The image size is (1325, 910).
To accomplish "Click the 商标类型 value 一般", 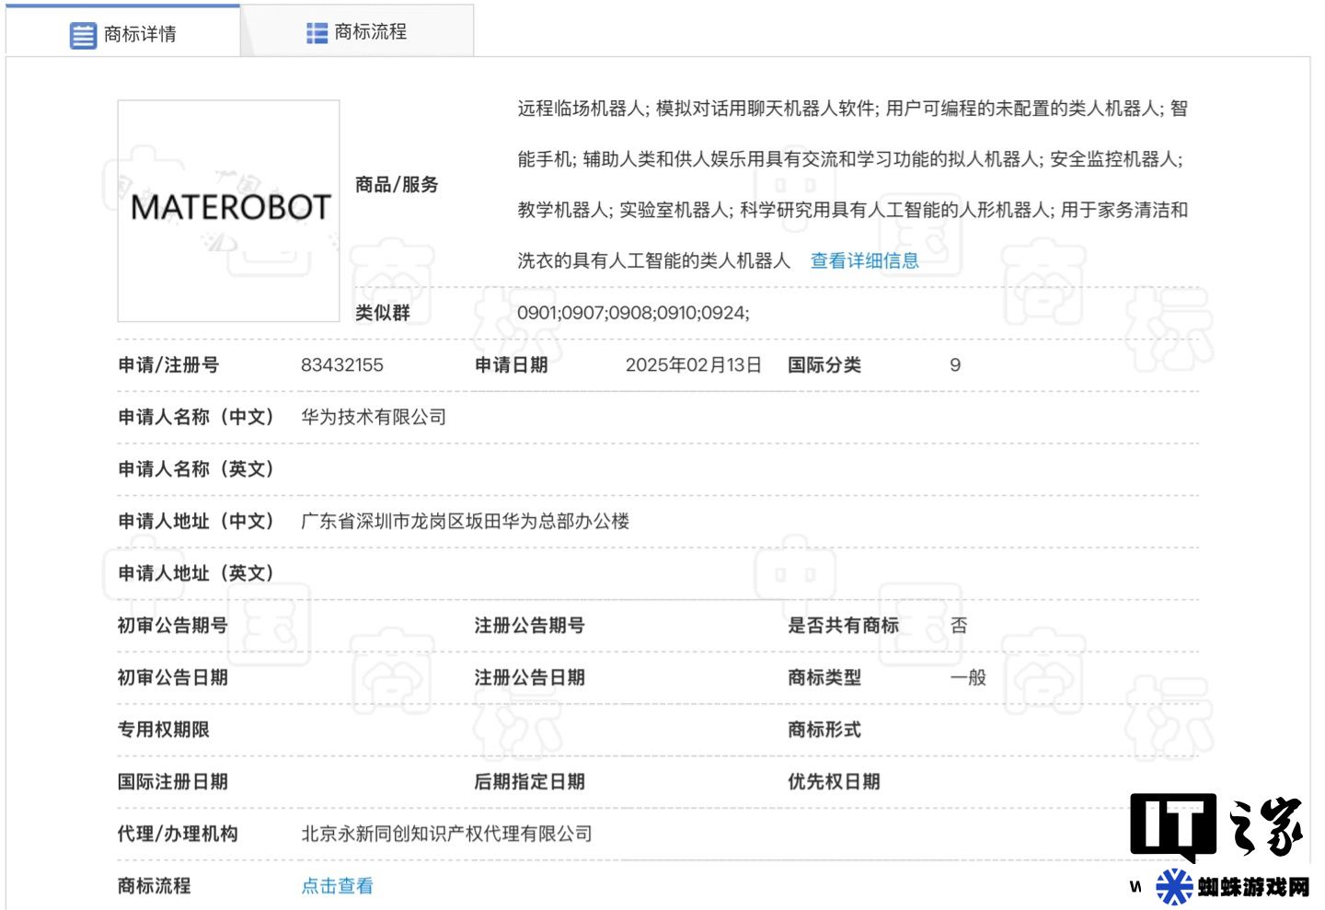I will coord(968,677).
